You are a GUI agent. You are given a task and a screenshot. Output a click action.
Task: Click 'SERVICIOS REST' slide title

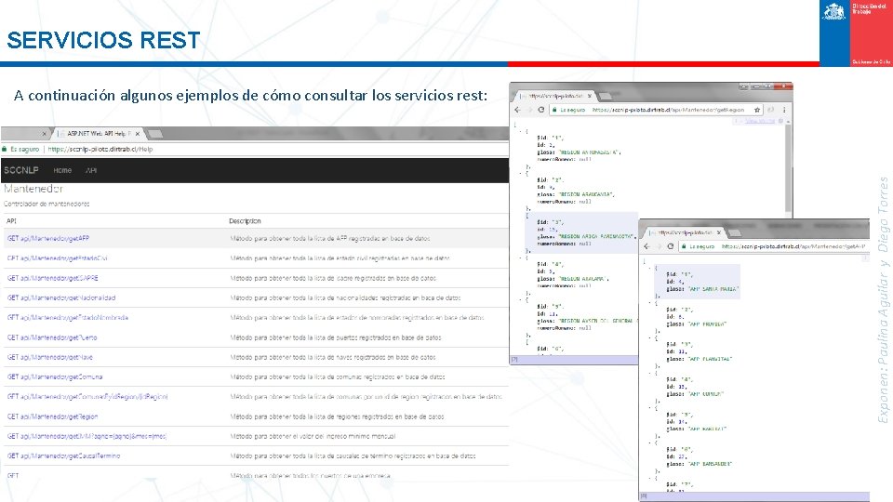103,40
